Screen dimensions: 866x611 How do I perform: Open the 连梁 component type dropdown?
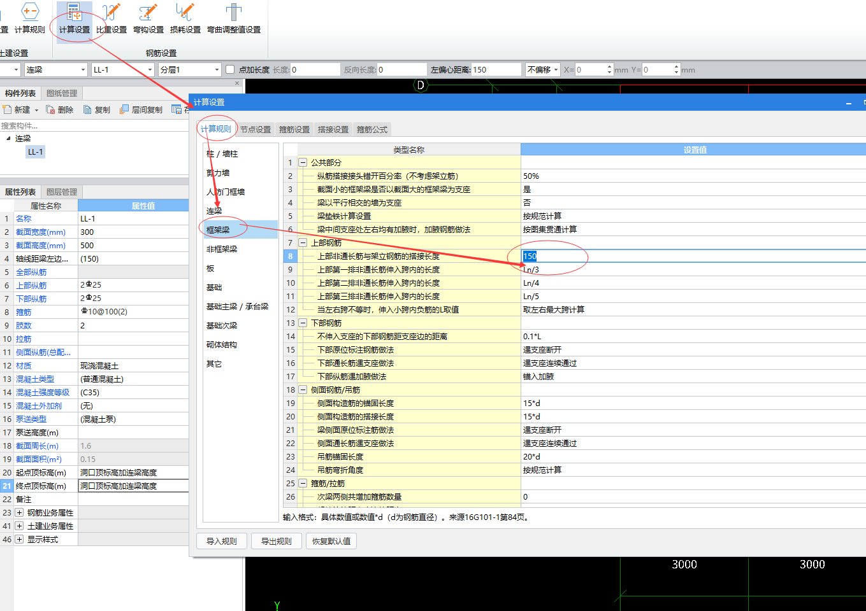coord(83,70)
